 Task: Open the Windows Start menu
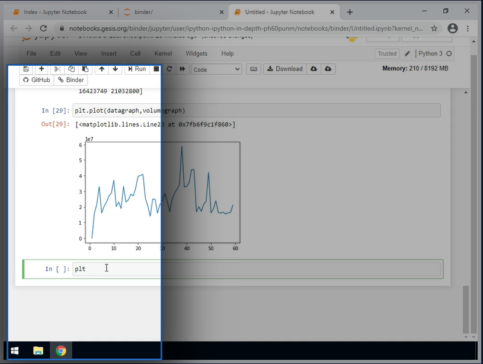[x=14, y=351]
